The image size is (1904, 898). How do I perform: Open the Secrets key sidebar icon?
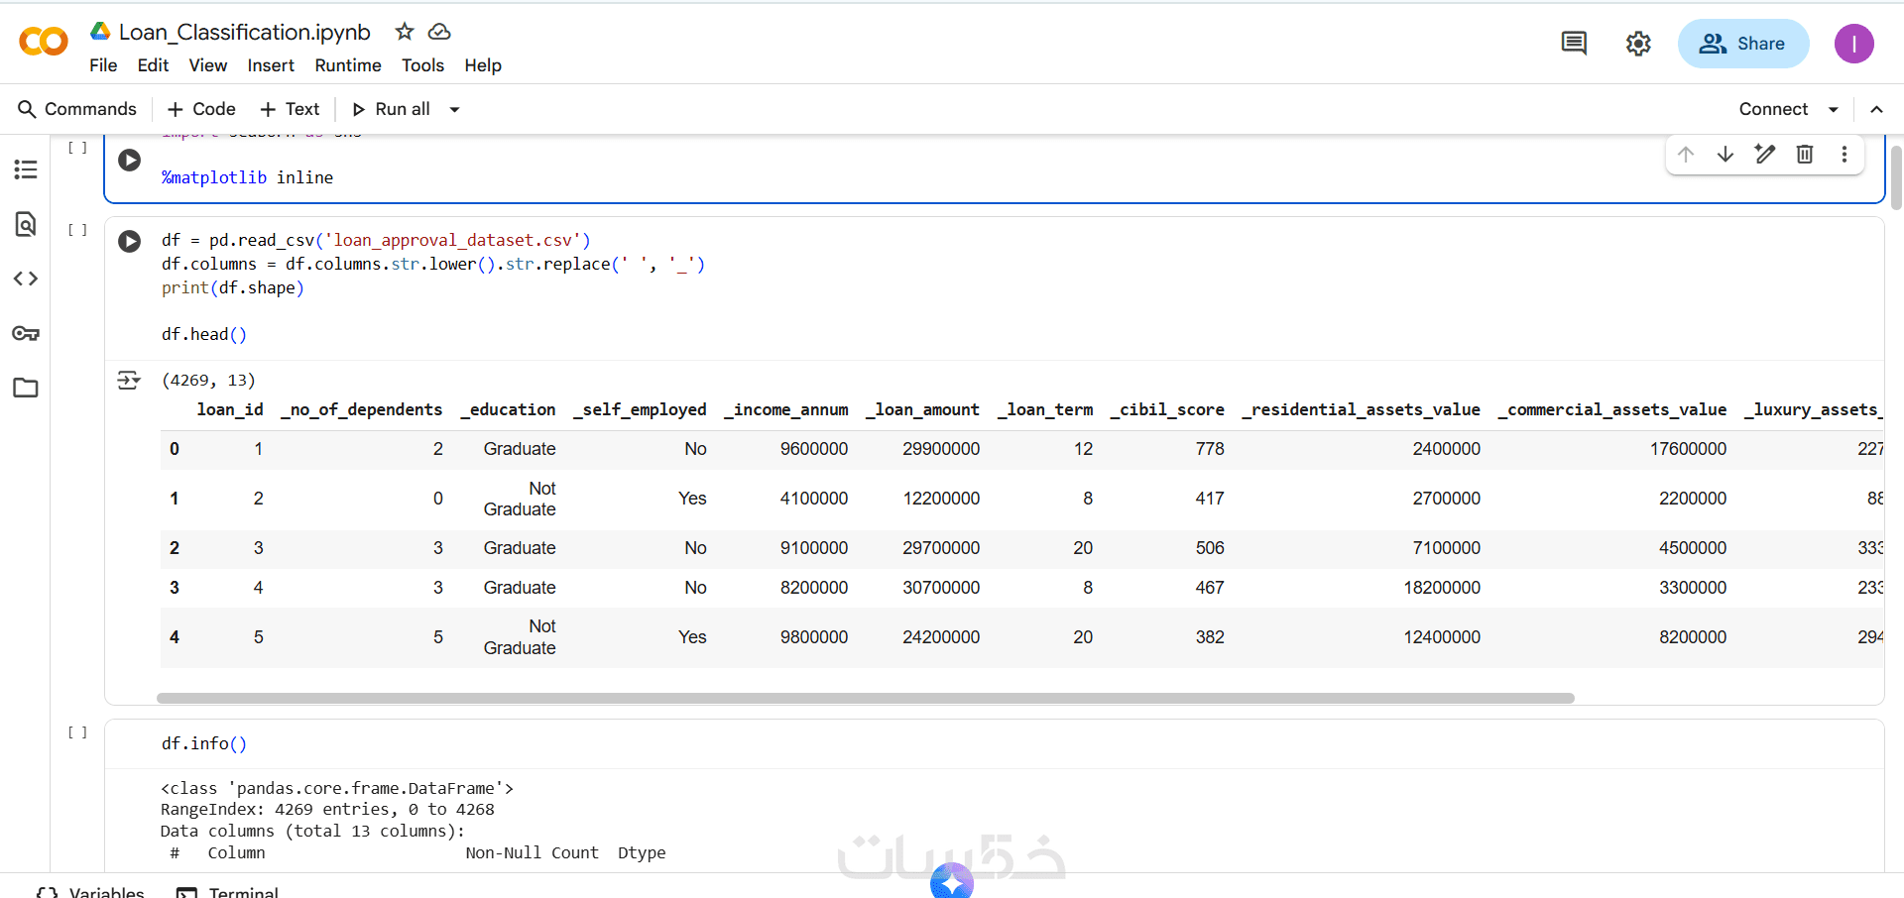[x=26, y=333]
